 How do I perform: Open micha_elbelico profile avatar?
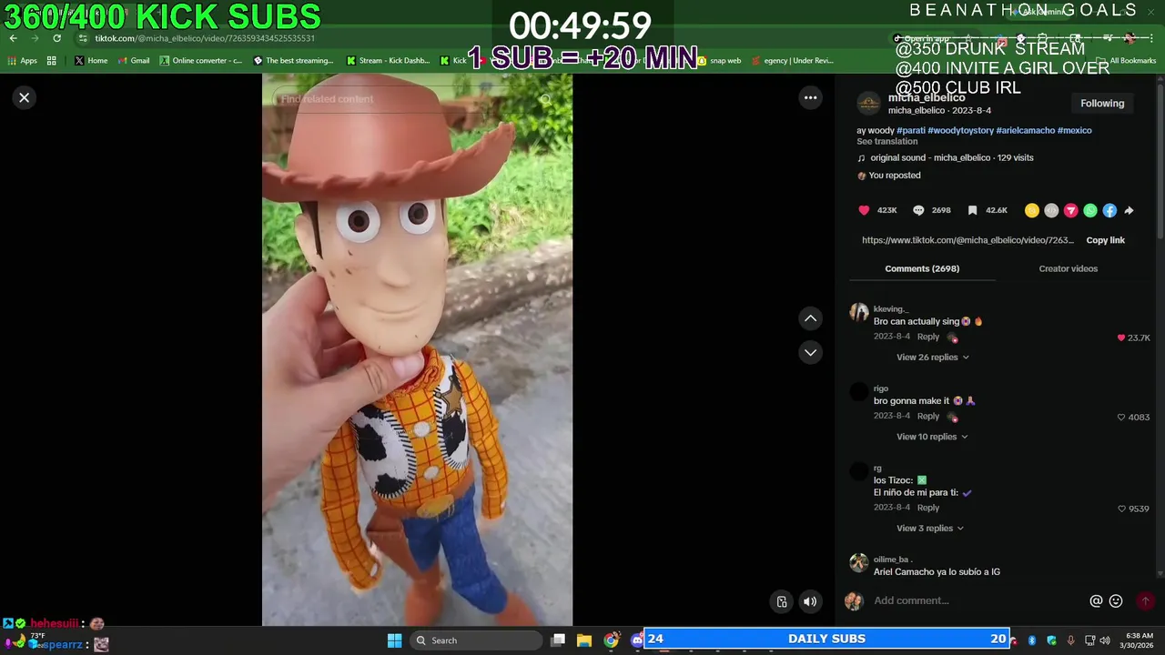click(869, 104)
